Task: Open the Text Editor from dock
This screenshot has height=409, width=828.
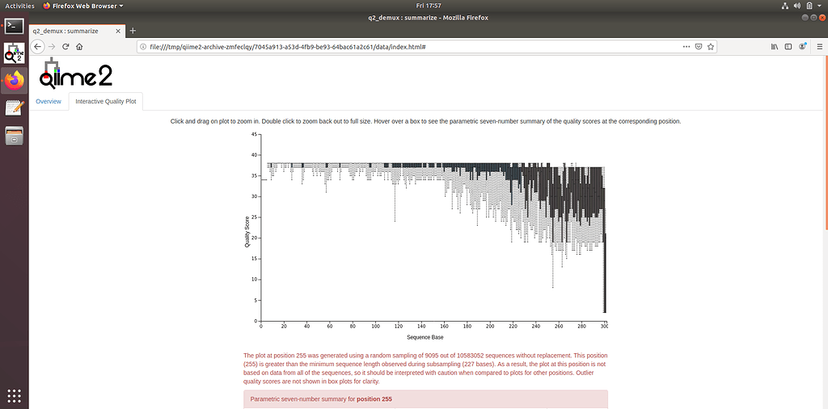Action: (x=15, y=108)
